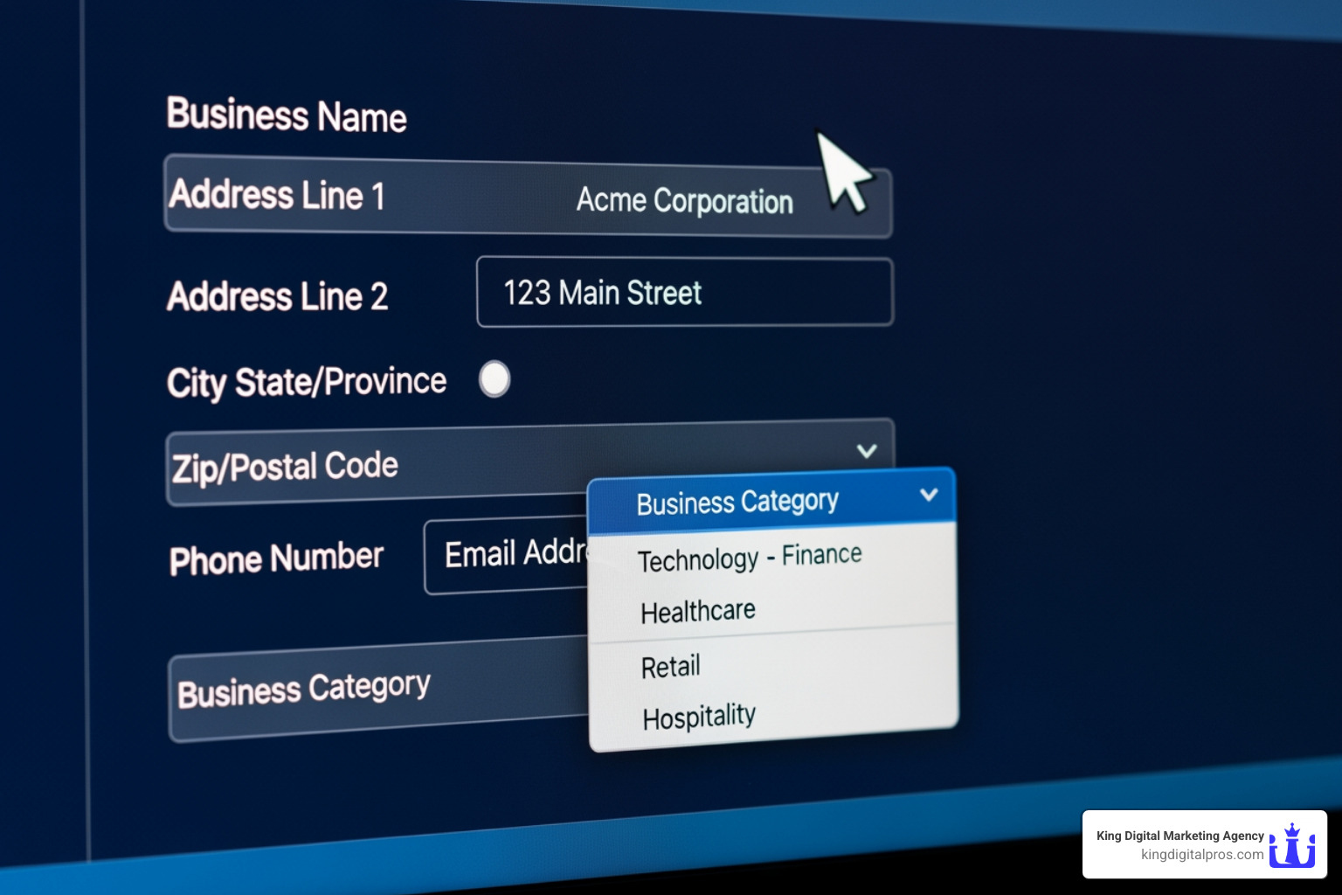Click the Business Name label
This screenshot has width=1342, height=895.
[x=287, y=115]
